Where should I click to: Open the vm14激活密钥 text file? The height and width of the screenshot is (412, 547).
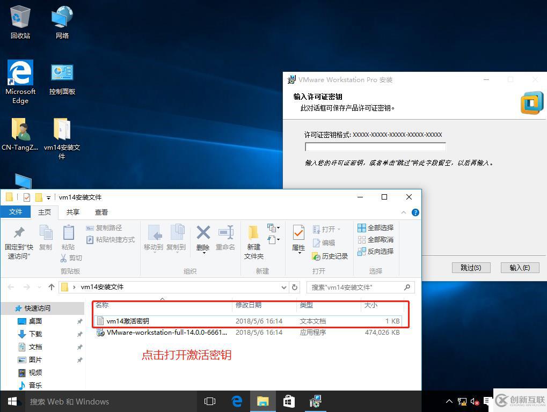click(x=128, y=321)
